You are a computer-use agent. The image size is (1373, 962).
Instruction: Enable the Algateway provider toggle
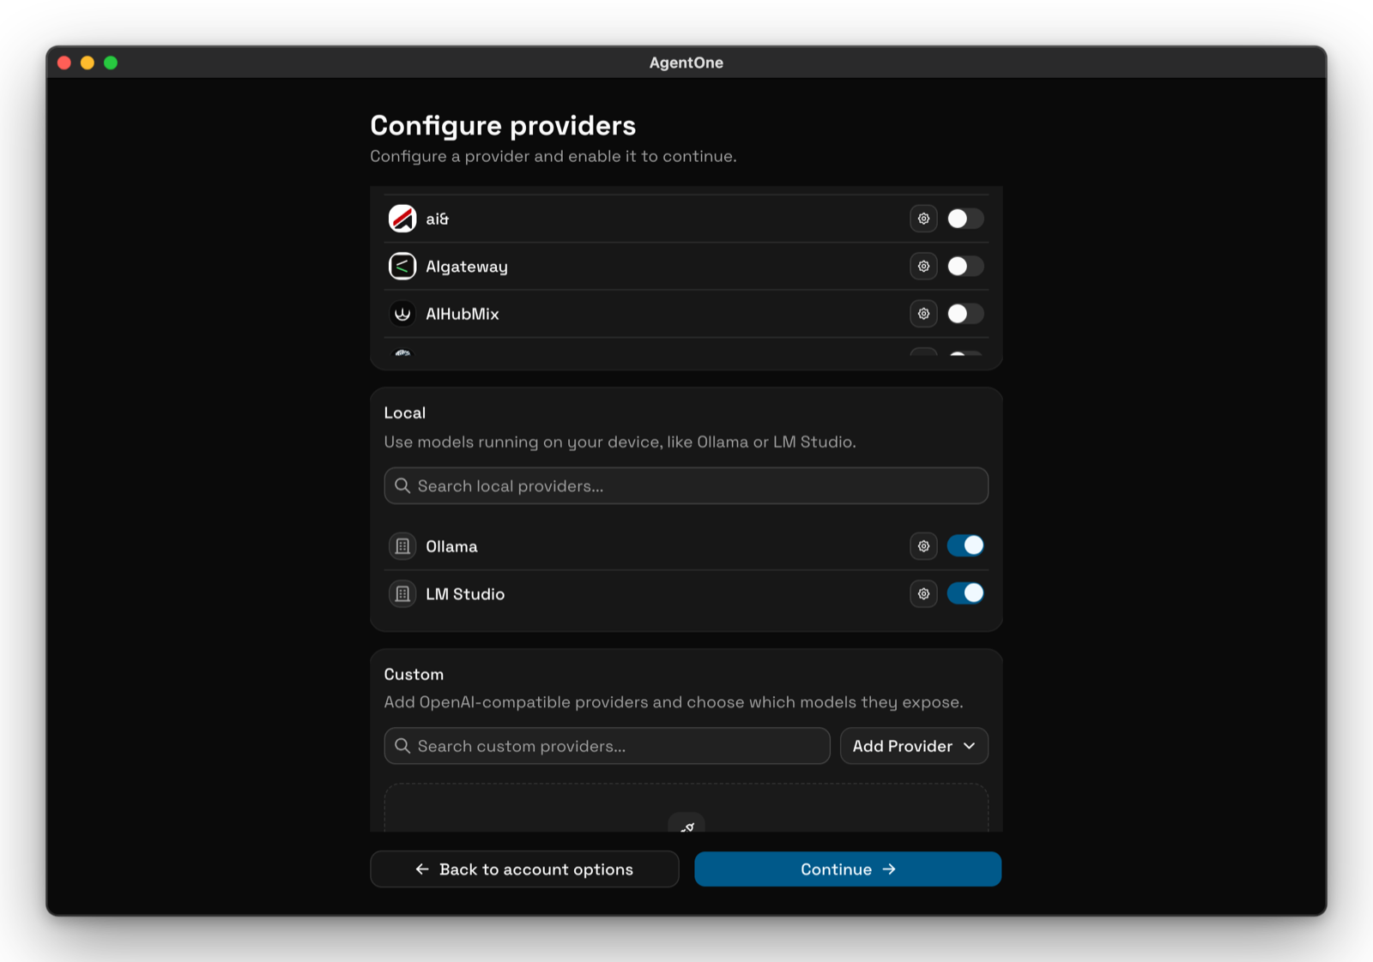[x=965, y=267]
